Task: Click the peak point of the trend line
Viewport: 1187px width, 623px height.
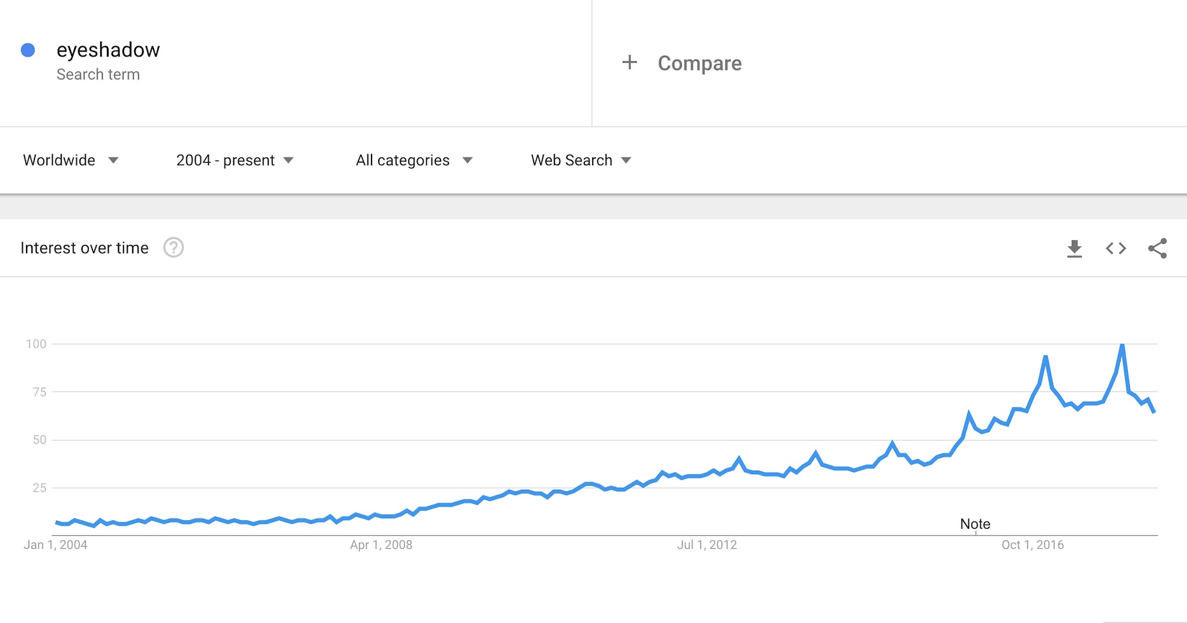Action: click(1121, 345)
